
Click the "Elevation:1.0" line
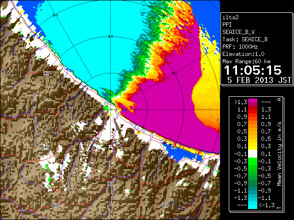[x=243, y=54]
